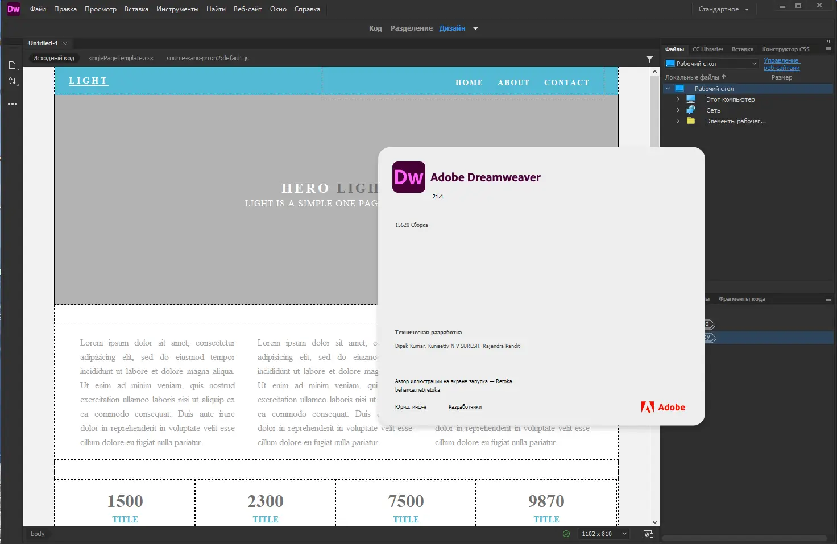Screen dimensions: 837x544
Task: Open the Дизайн view mode dropdown arrow
Action: pos(475,28)
